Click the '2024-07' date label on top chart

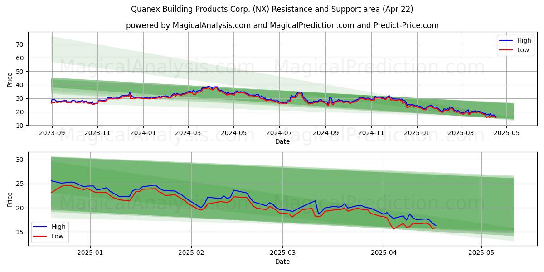[279, 133]
